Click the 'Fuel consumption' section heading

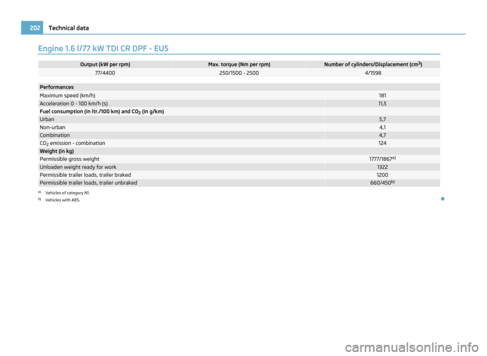(x=101, y=111)
